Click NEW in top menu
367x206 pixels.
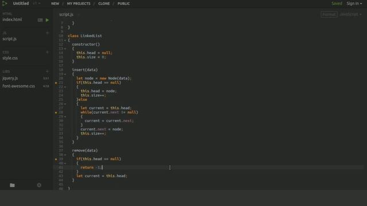point(55,3)
